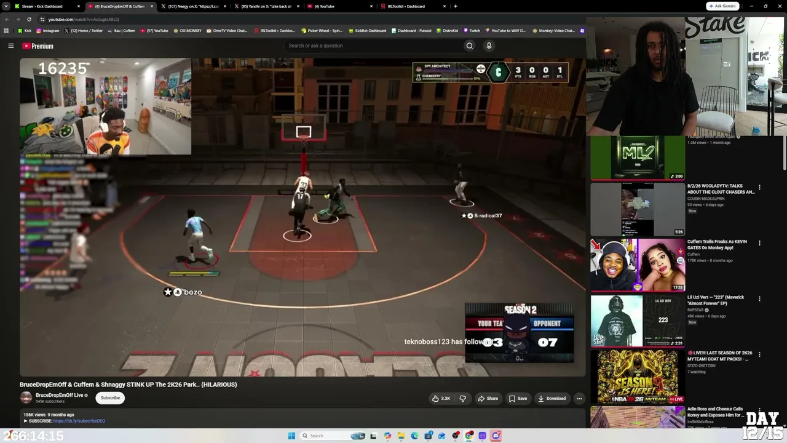
Task: Reload the current browser page
Action: (x=29, y=19)
